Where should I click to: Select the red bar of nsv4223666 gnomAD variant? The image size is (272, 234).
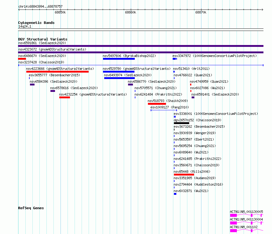pos(57,72)
